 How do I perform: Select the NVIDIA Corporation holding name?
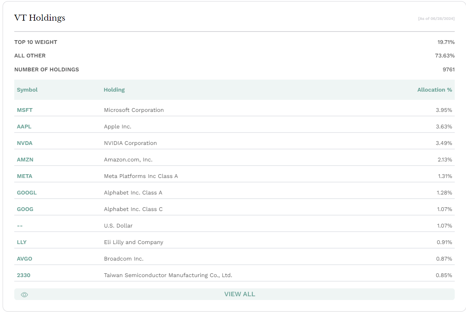click(x=131, y=143)
